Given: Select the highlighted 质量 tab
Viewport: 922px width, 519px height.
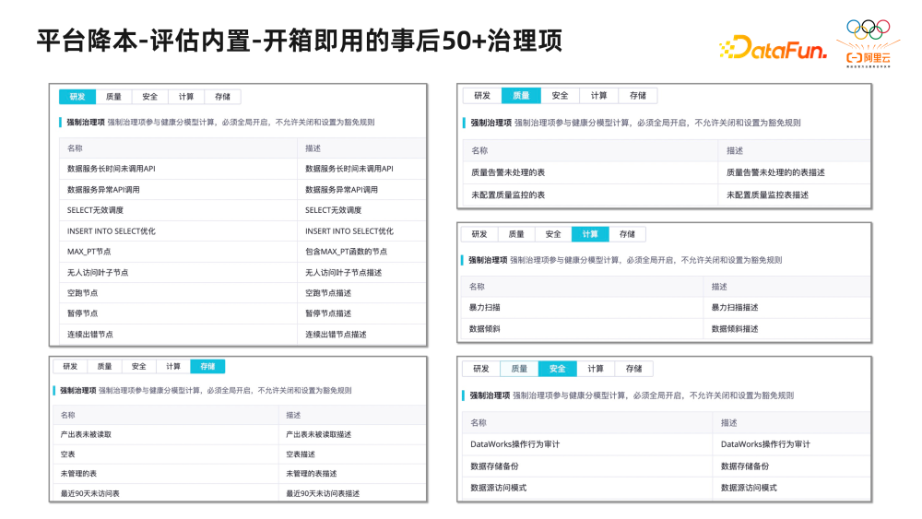Looking at the screenshot, I should click(521, 95).
